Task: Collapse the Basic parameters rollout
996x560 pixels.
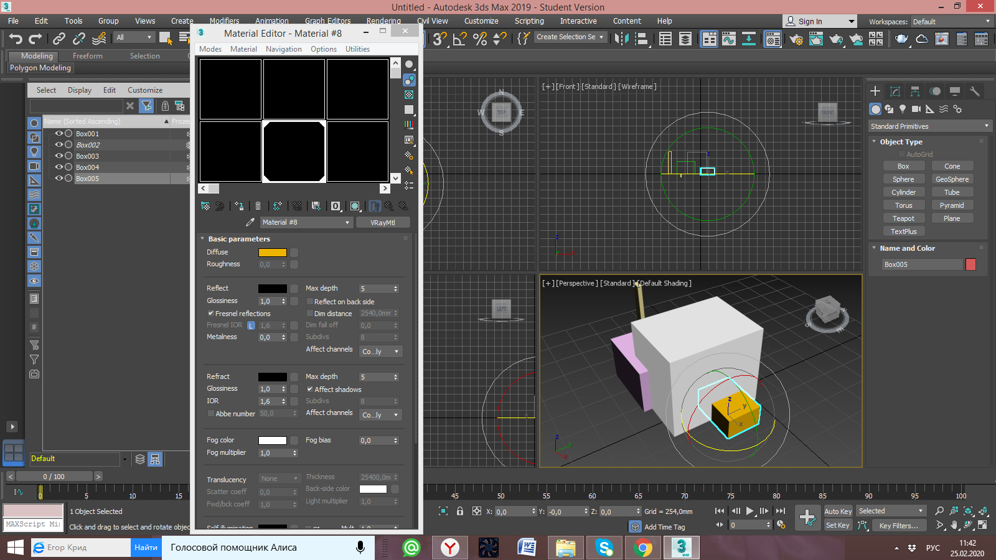Action: [203, 239]
